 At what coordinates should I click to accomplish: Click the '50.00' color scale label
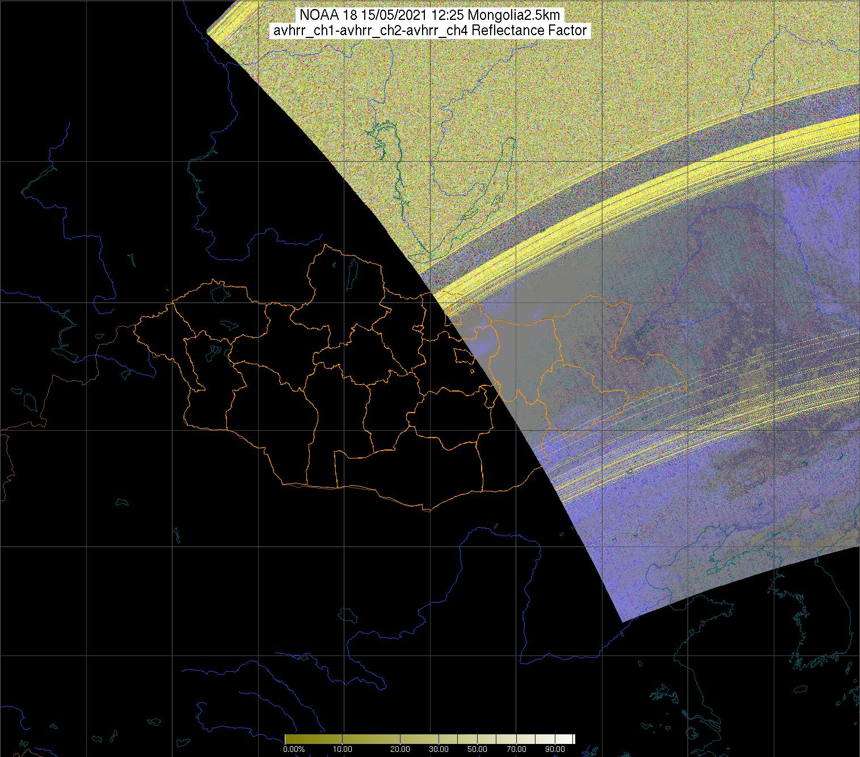tap(477, 749)
